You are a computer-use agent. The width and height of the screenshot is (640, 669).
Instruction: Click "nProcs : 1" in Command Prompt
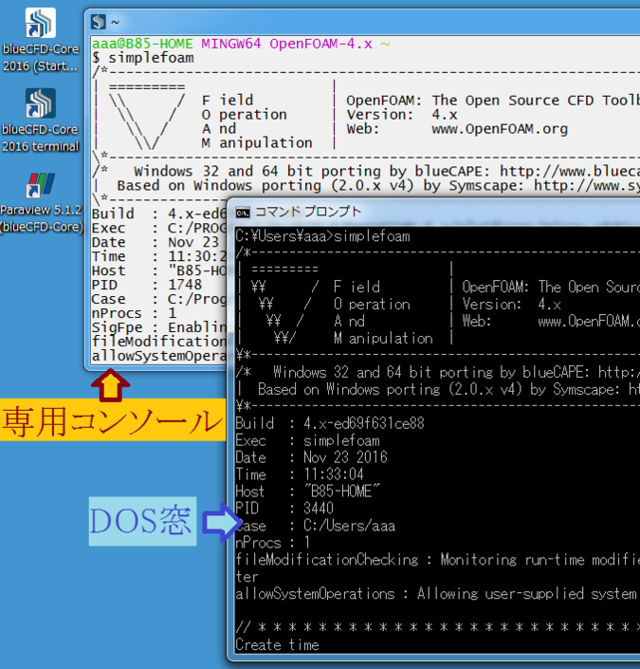273,543
